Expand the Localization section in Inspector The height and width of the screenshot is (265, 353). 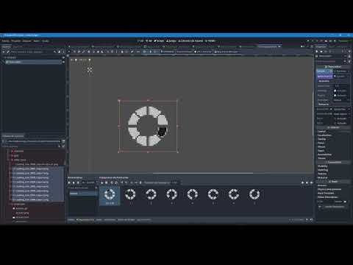point(324,135)
